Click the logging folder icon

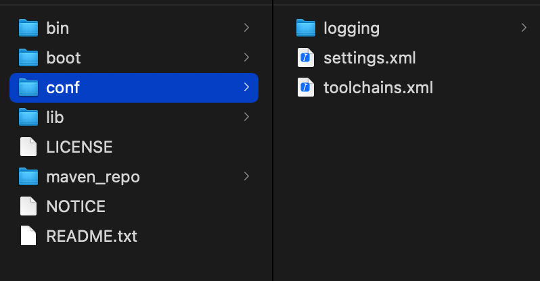pos(305,28)
